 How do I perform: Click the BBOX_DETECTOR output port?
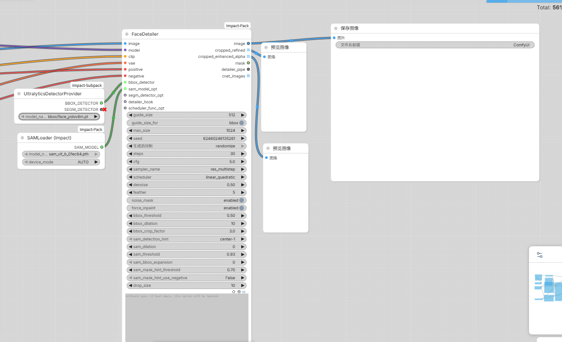click(x=102, y=103)
